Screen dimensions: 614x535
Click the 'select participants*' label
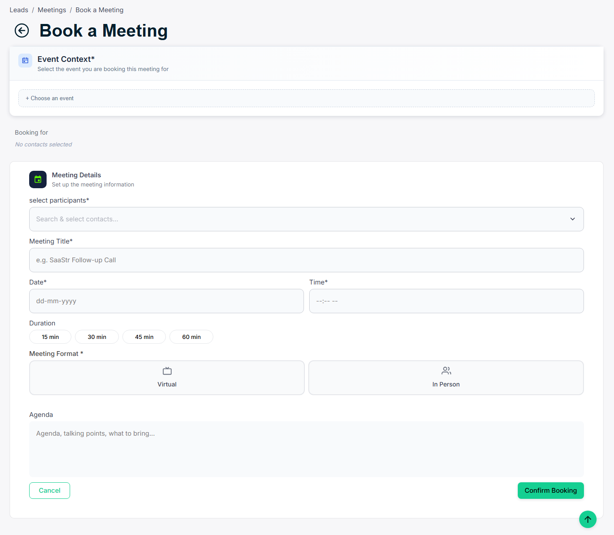tap(59, 200)
